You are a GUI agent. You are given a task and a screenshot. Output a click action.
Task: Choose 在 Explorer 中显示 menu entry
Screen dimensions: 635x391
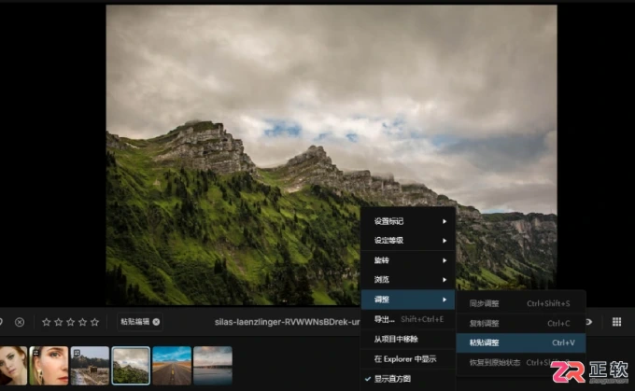pos(408,359)
